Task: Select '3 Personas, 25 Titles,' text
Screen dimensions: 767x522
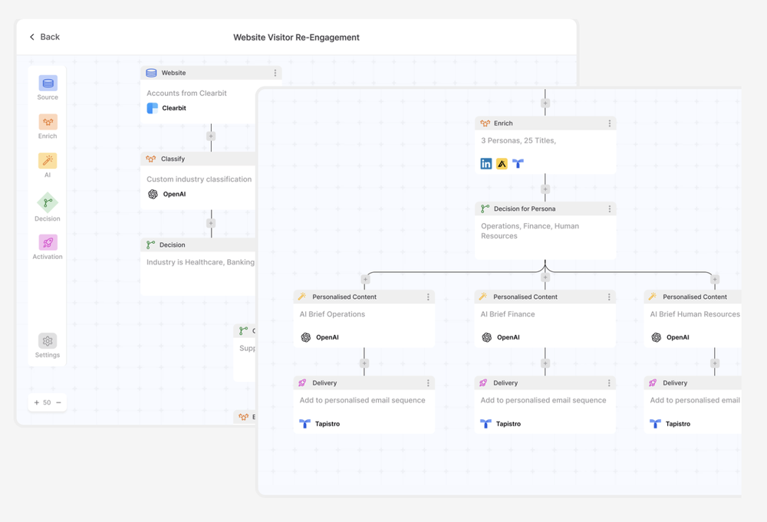Action: click(518, 141)
